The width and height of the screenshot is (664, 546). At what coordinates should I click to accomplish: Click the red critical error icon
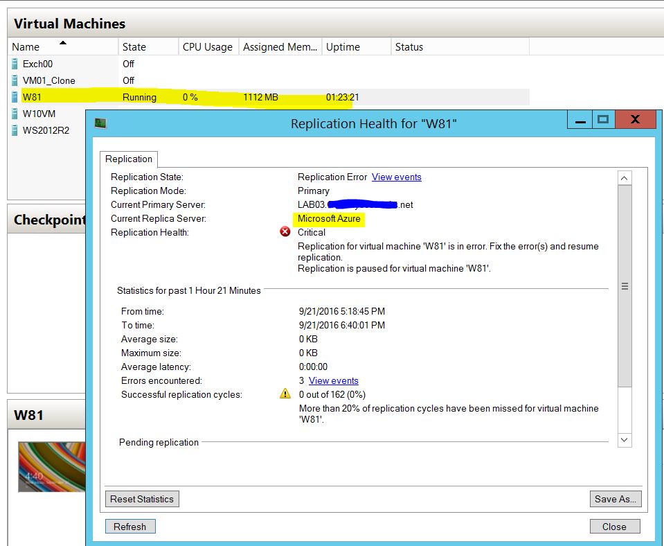click(x=285, y=232)
